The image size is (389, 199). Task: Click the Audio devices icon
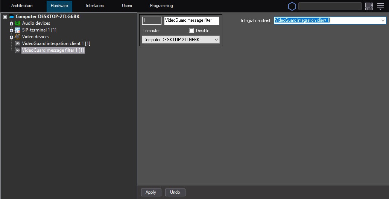click(18, 23)
